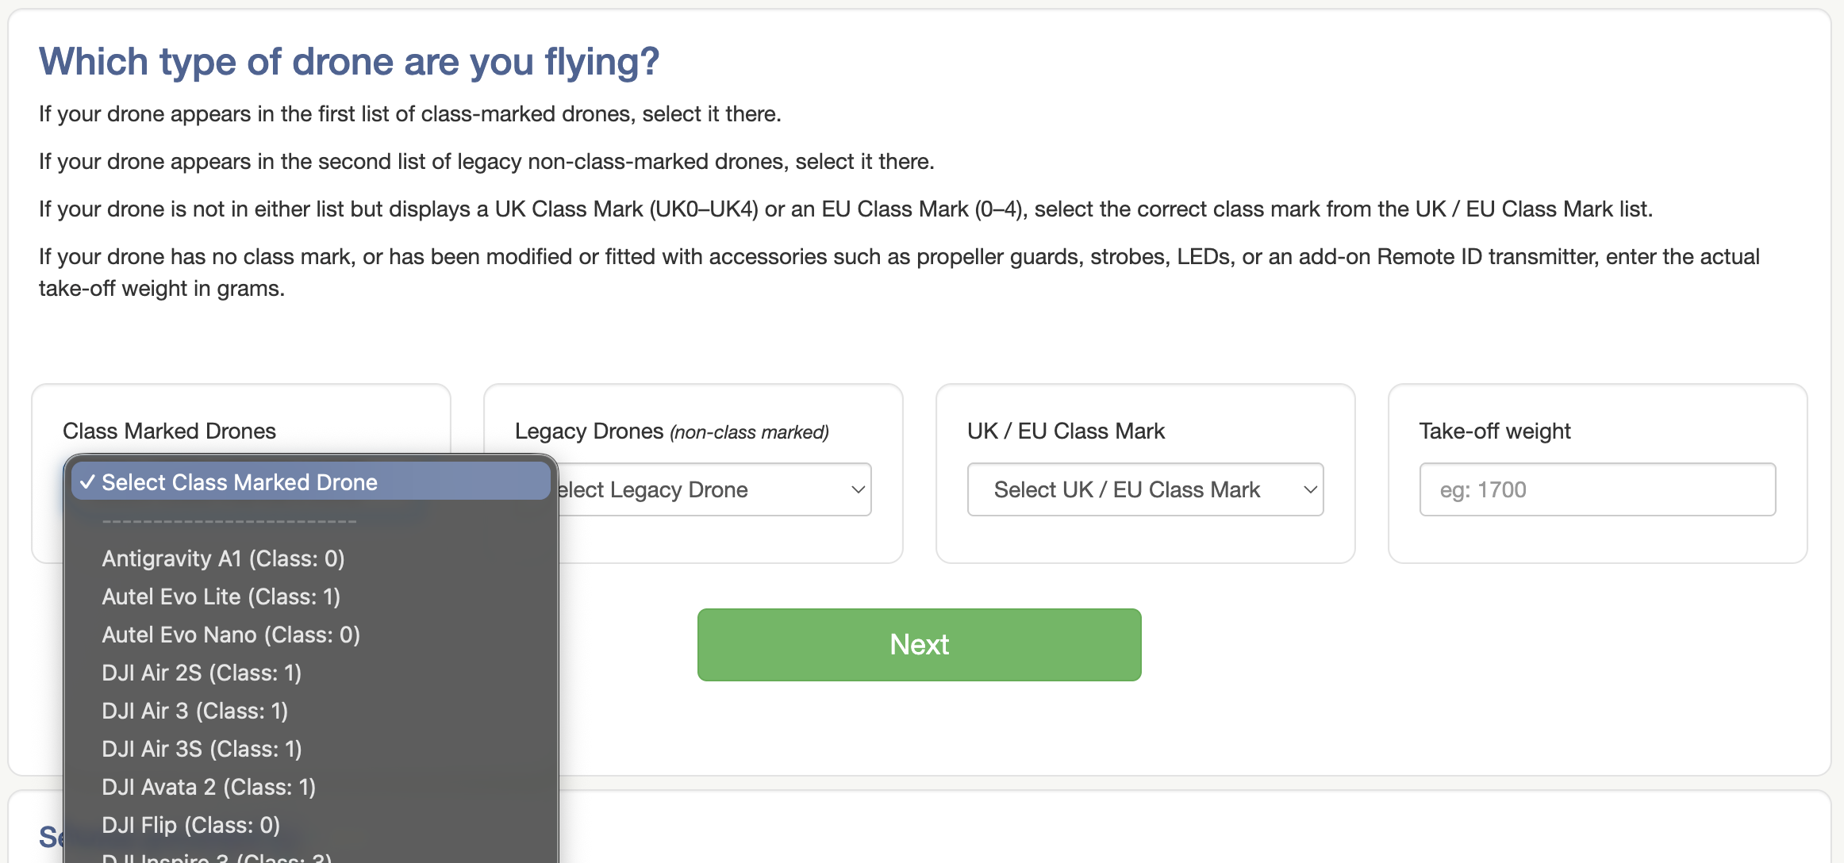Select Antigravity A1 (Class: 0) option

pyautogui.click(x=223, y=558)
